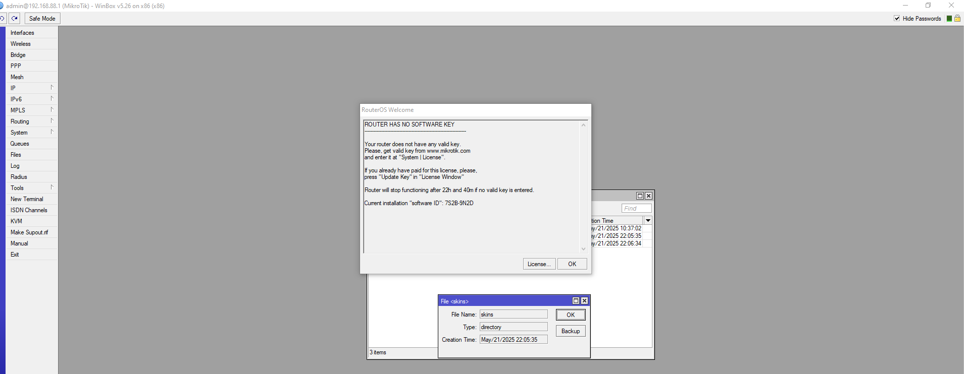Open the Radius menu

click(x=32, y=177)
